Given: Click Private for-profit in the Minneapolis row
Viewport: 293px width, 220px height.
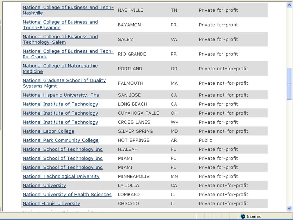Looking at the screenshot, I should pyautogui.click(x=218, y=176).
